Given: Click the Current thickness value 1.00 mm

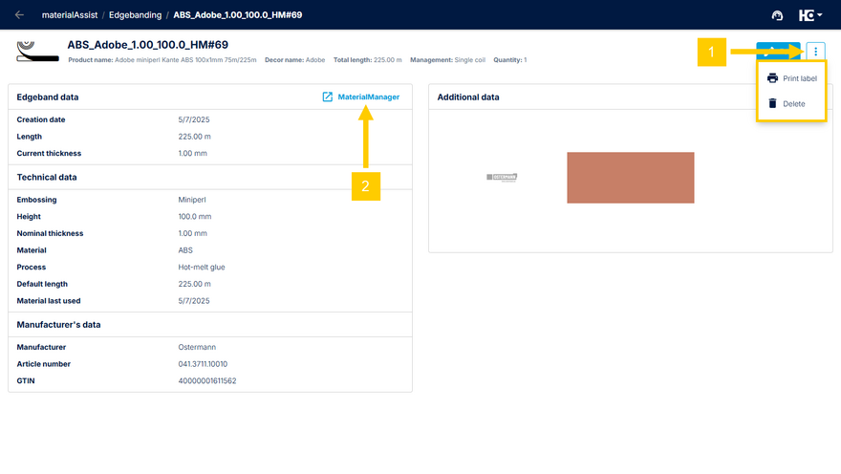Looking at the screenshot, I should pyautogui.click(x=192, y=153).
